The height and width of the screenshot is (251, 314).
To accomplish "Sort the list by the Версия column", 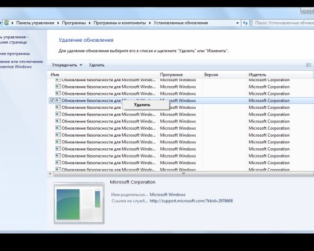I will [224, 74].
